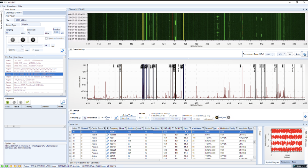The width and height of the screenshot is (308, 168).
Task: Toggle the Averaging checkbox
Action: (x=80, y=118)
